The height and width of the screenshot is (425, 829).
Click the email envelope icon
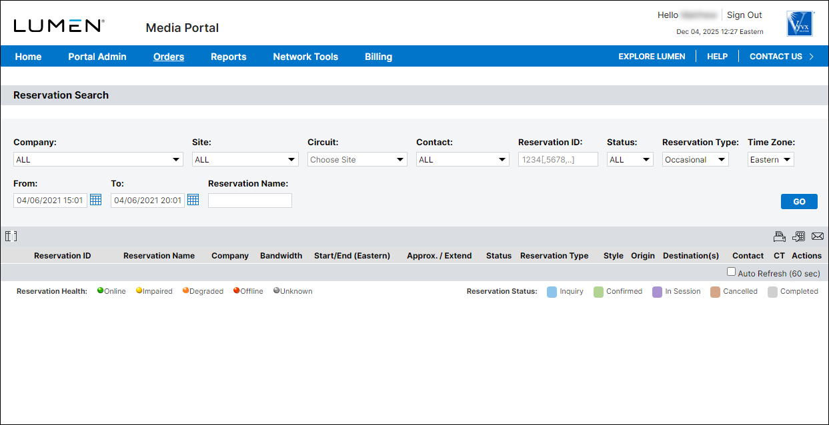(x=817, y=236)
